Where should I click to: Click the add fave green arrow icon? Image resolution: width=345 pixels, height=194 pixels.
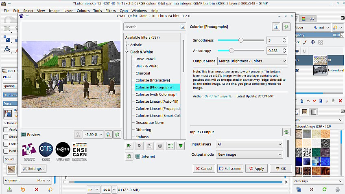tap(129, 145)
